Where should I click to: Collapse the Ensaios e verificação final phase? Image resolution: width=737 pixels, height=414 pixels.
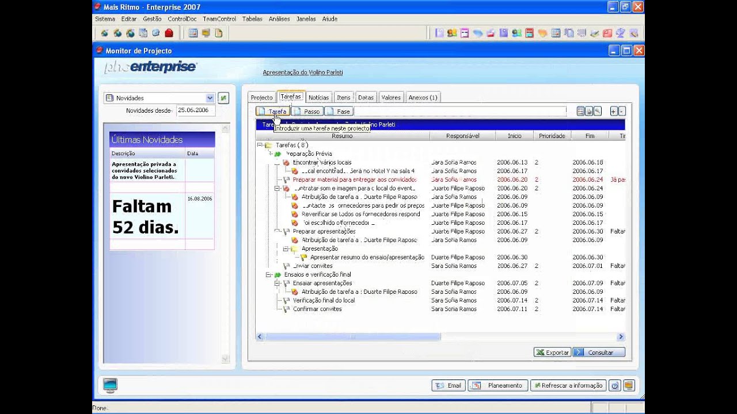point(269,274)
